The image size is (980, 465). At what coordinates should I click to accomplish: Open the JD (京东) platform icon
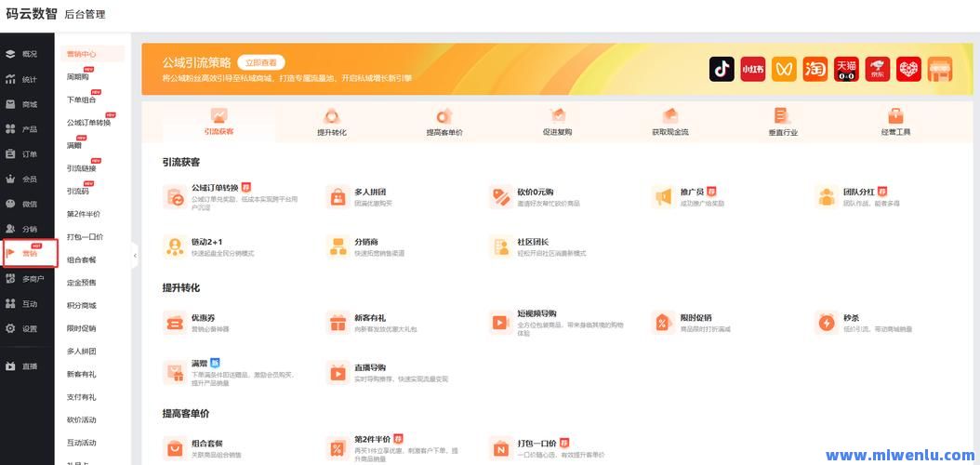878,69
